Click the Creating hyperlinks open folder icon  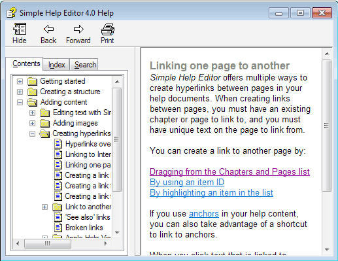pyautogui.click(x=44, y=133)
